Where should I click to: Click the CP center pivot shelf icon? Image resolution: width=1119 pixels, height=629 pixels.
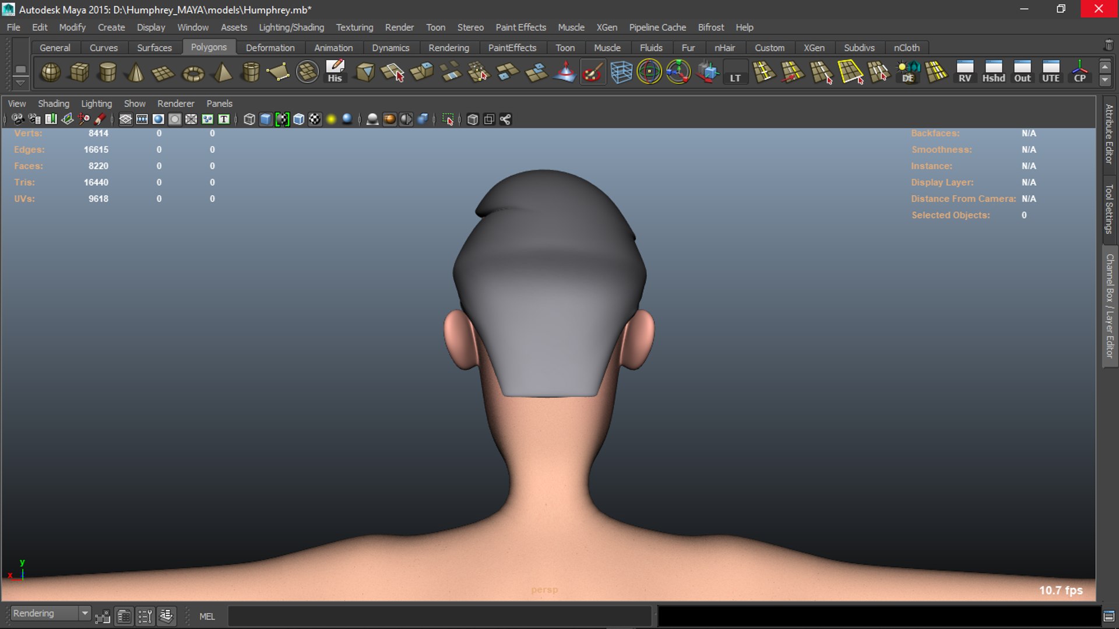pos(1079,72)
